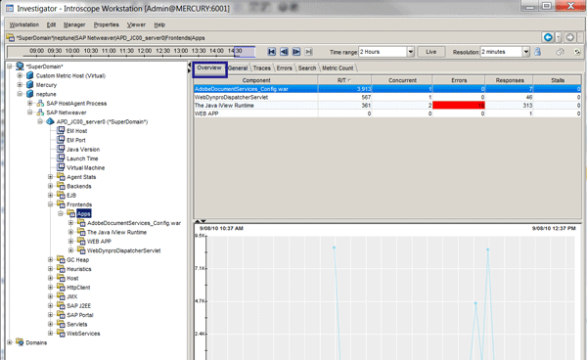The height and width of the screenshot is (360, 587).
Task: Click the Domains node icon
Action: (20, 342)
